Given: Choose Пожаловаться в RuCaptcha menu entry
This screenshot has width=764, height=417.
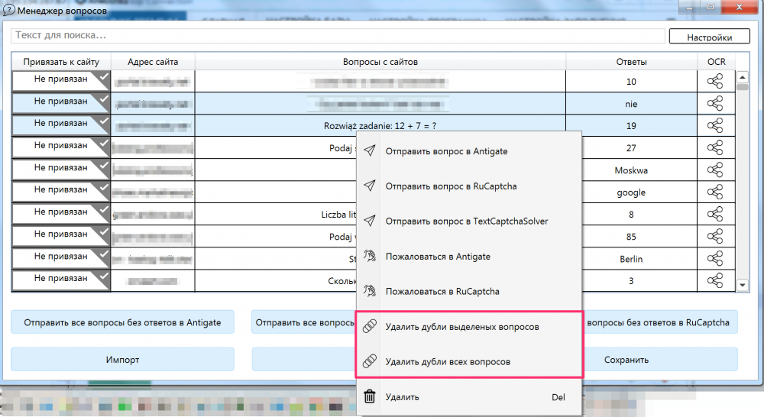Looking at the screenshot, I should click(x=469, y=291).
